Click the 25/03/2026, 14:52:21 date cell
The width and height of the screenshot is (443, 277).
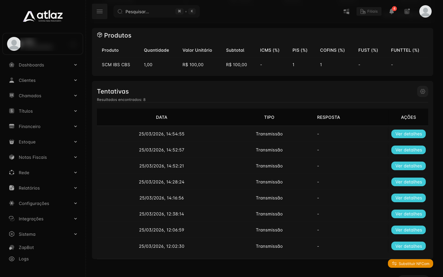[x=162, y=166]
